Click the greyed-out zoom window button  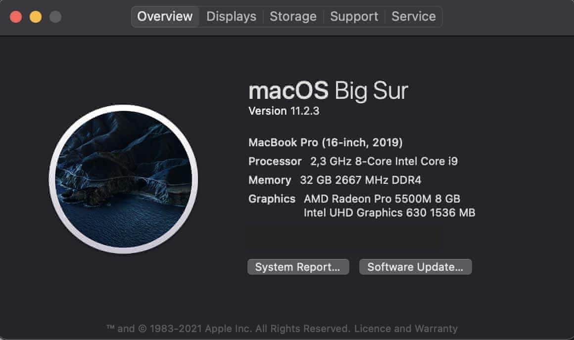(55, 17)
